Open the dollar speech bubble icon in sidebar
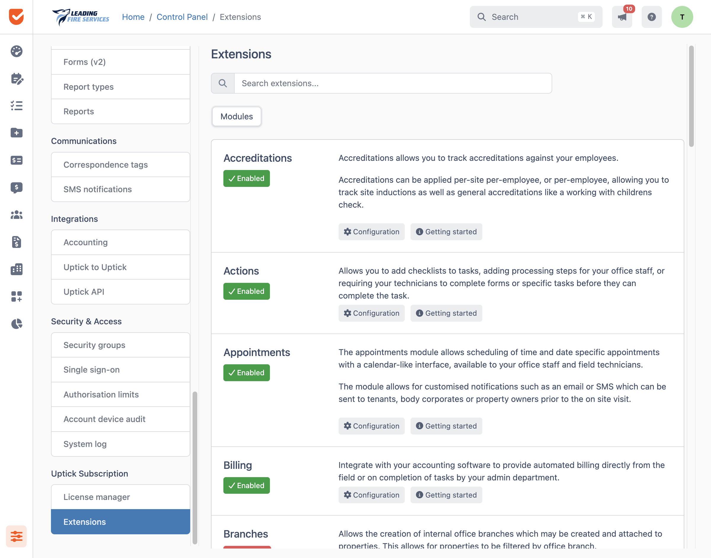The height and width of the screenshot is (558, 711). pyautogui.click(x=16, y=187)
